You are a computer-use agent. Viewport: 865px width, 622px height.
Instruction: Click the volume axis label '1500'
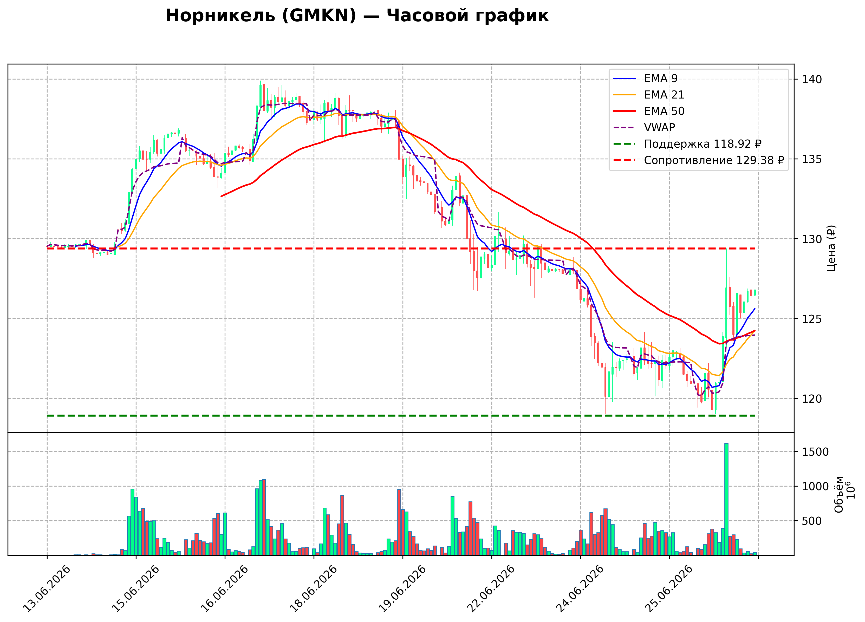[x=815, y=452]
